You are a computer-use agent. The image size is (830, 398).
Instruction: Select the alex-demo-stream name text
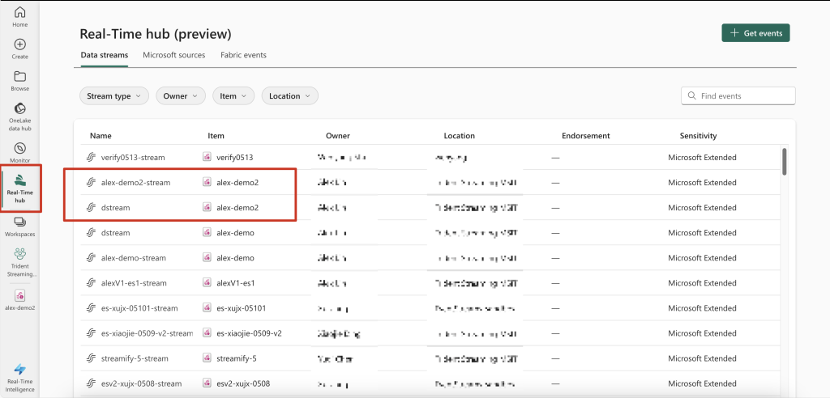pyautogui.click(x=134, y=258)
